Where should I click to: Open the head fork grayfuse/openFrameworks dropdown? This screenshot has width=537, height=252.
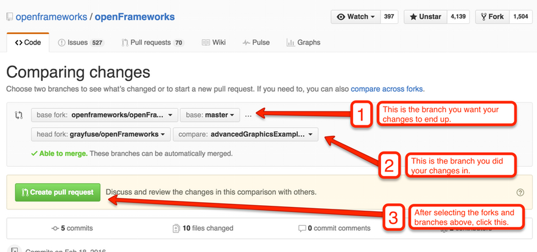tap(100, 134)
